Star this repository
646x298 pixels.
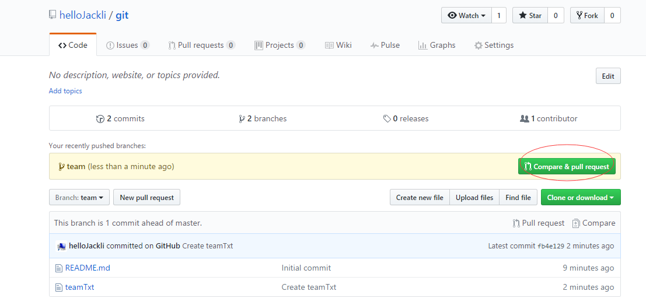tap(530, 16)
